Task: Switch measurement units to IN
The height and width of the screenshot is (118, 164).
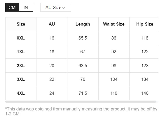Action: pyautogui.click(x=26, y=7)
